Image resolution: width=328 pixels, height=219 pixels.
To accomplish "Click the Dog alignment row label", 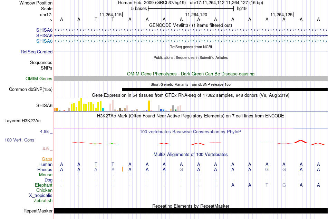I will coord(48,180).
